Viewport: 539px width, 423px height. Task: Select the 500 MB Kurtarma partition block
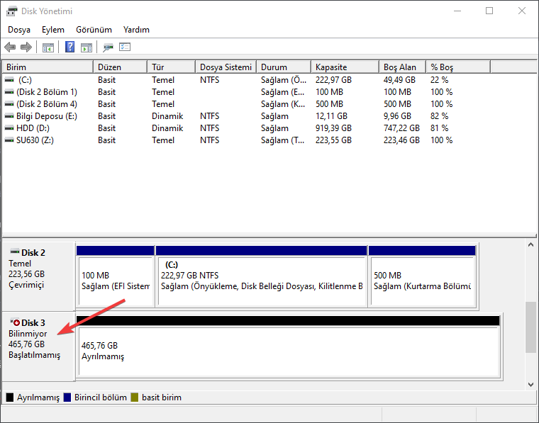(x=423, y=277)
